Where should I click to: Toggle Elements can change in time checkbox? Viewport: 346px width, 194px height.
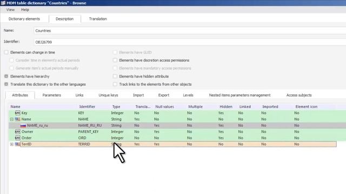click(6, 52)
